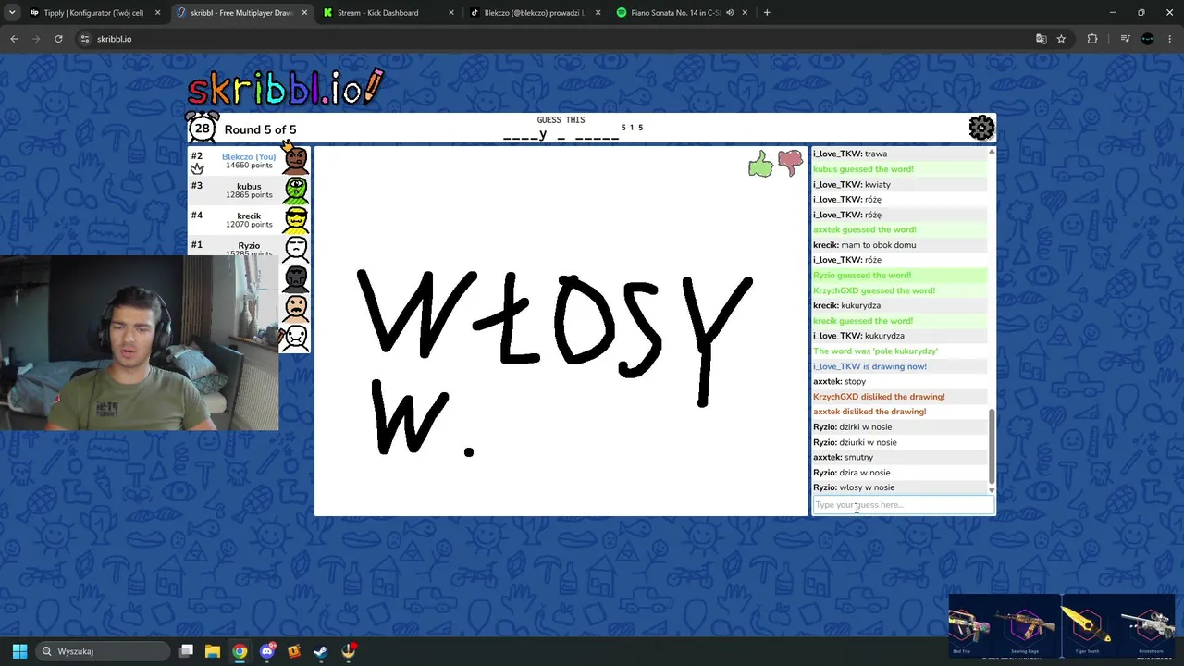Open the browser extensions menu
The image size is (1184, 666).
(x=1092, y=39)
